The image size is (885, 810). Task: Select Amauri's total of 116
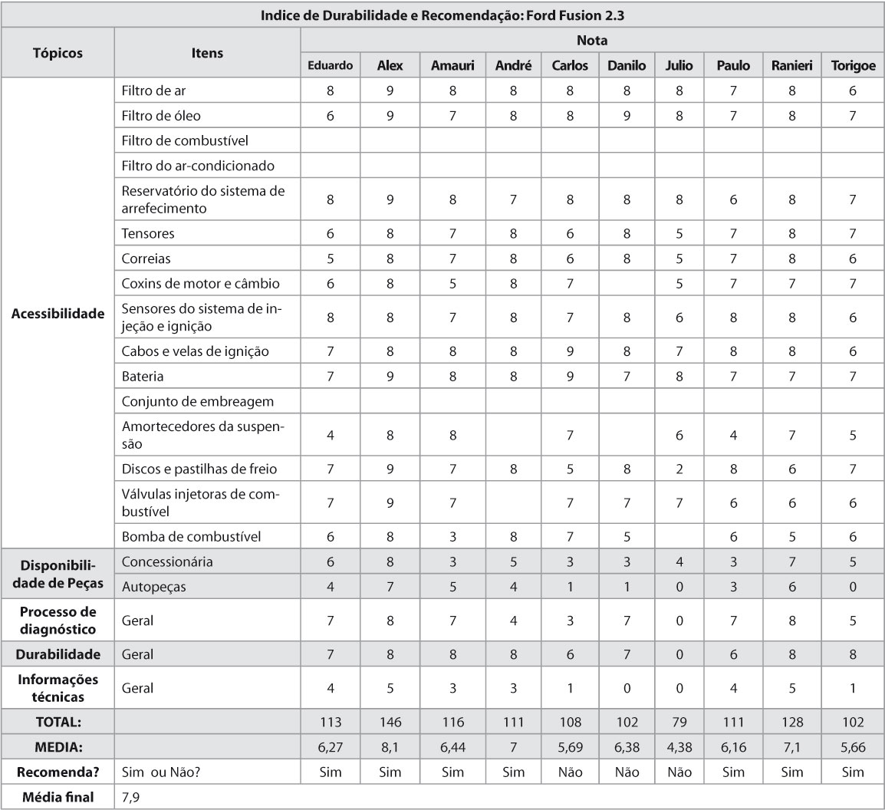(452, 722)
